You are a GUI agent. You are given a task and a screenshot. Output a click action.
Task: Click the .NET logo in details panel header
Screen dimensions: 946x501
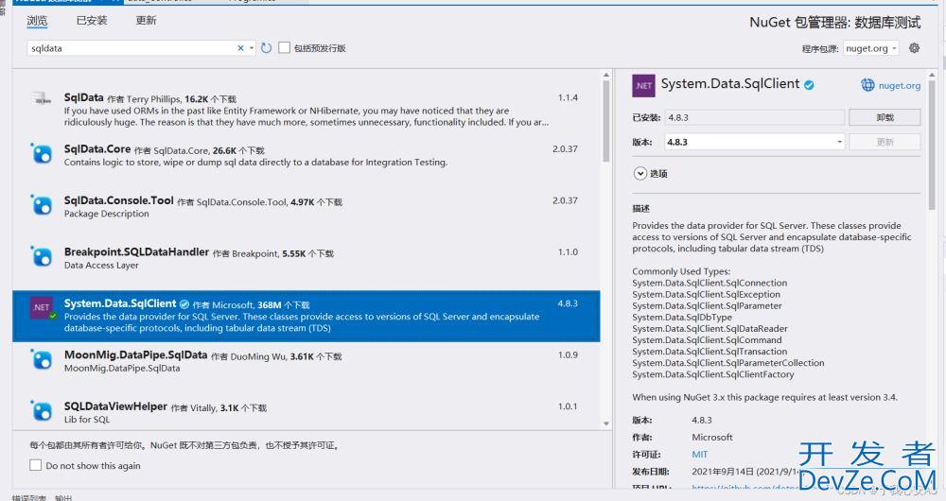643,86
